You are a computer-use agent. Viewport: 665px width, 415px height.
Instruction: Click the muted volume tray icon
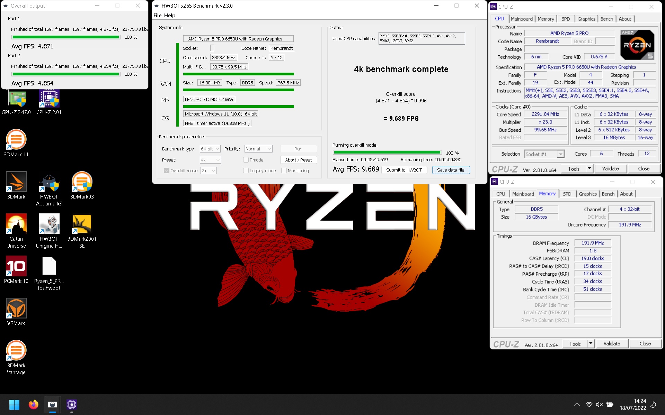(x=599, y=404)
